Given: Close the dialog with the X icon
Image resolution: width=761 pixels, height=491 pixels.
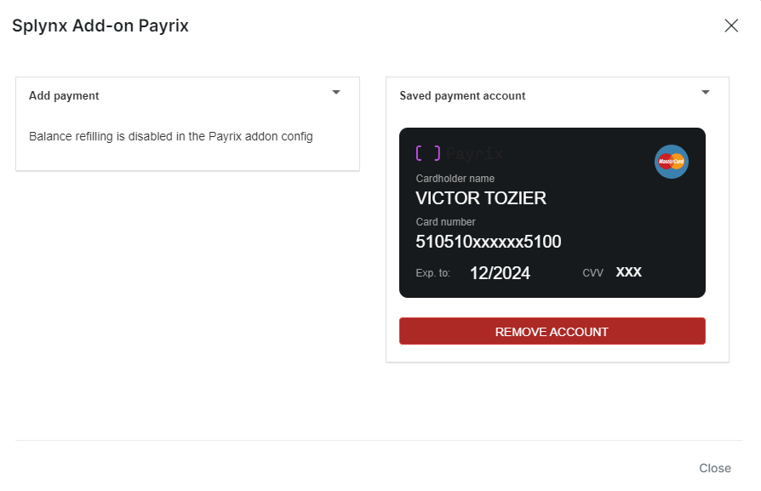Looking at the screenshot, I should point(730,26).
